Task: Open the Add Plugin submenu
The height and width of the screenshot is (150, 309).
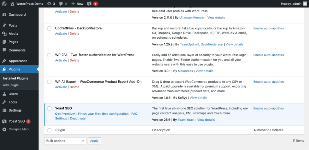Action: pyautogui.click(x=11, y=85)
